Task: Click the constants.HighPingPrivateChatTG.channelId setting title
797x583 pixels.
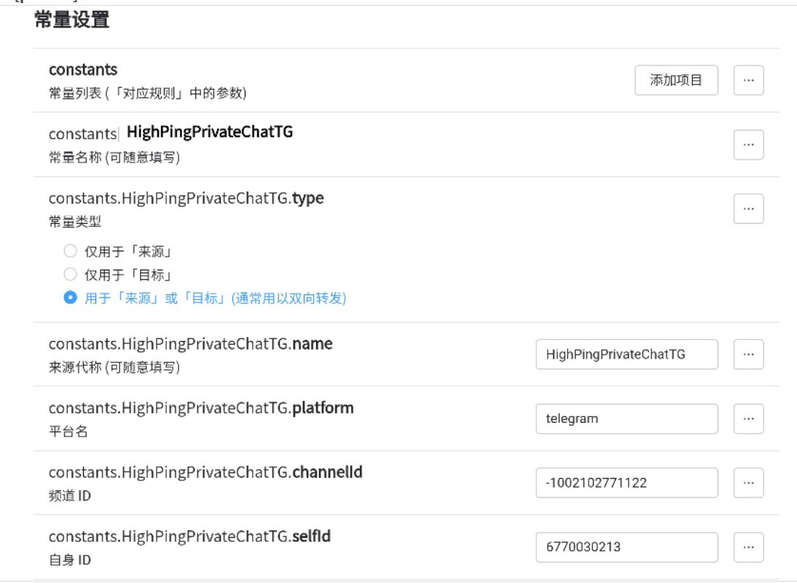Action: click(205, 472)
